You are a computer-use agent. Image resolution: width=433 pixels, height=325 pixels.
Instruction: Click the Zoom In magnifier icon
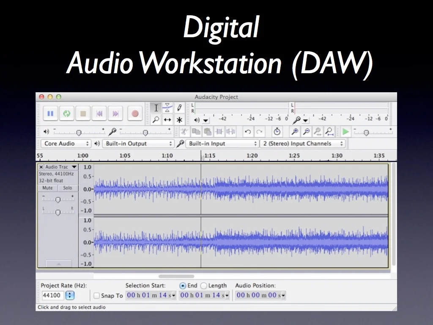pos(295,132)
